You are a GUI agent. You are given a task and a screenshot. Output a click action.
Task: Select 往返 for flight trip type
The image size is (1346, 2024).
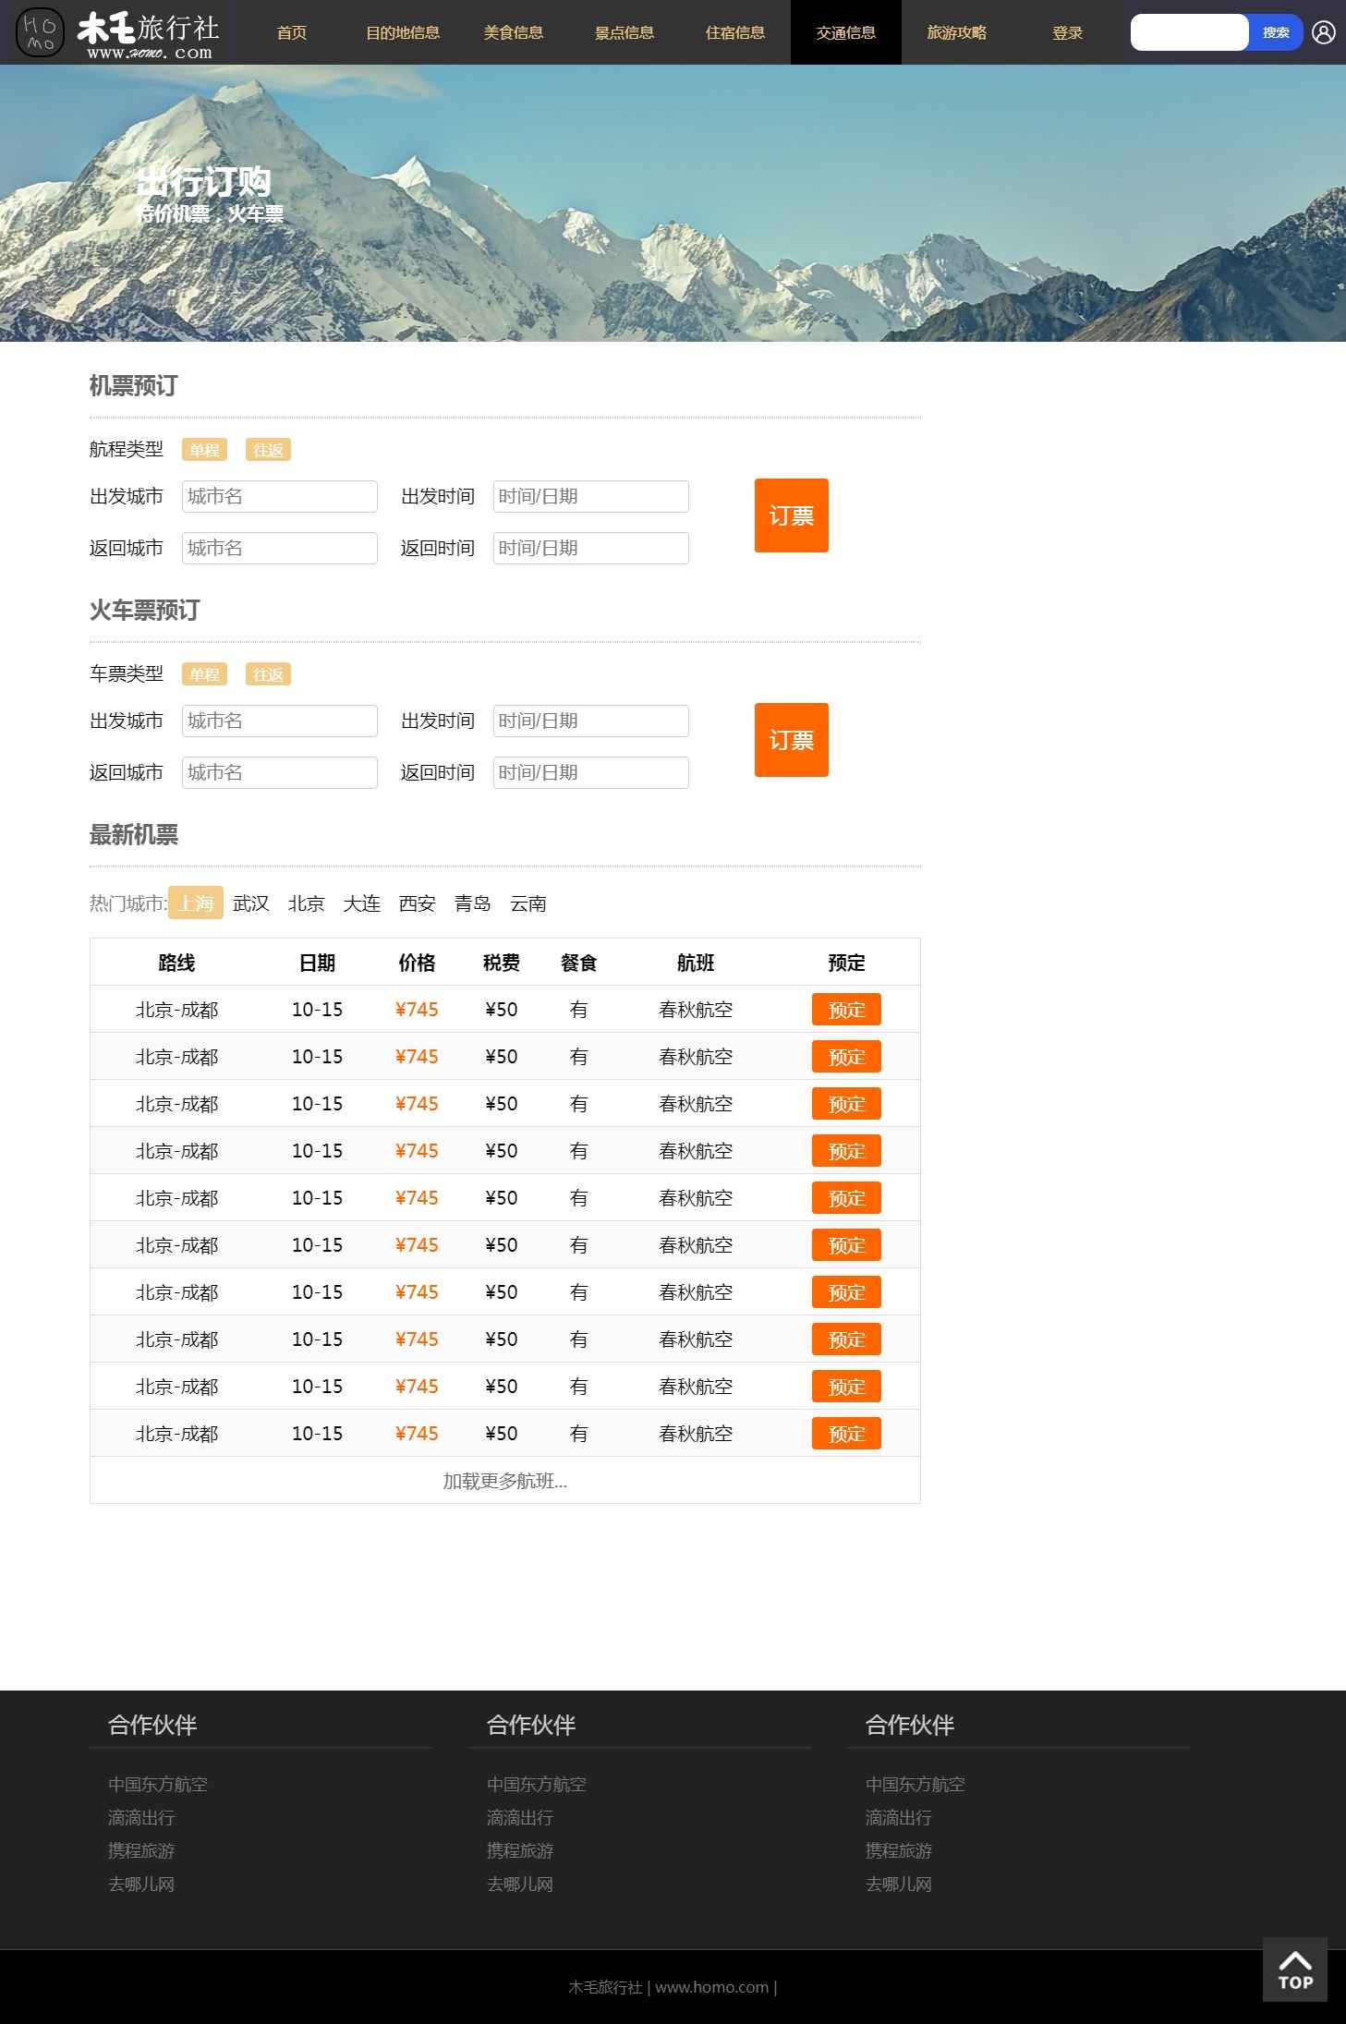(268, 450)
